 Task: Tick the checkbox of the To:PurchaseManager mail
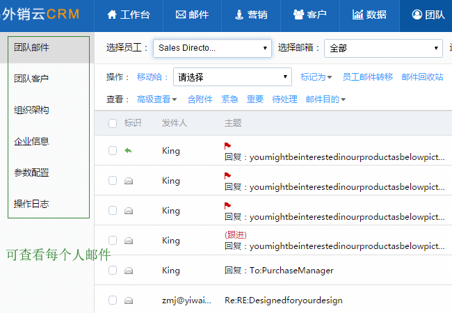(x=113, y=271)
